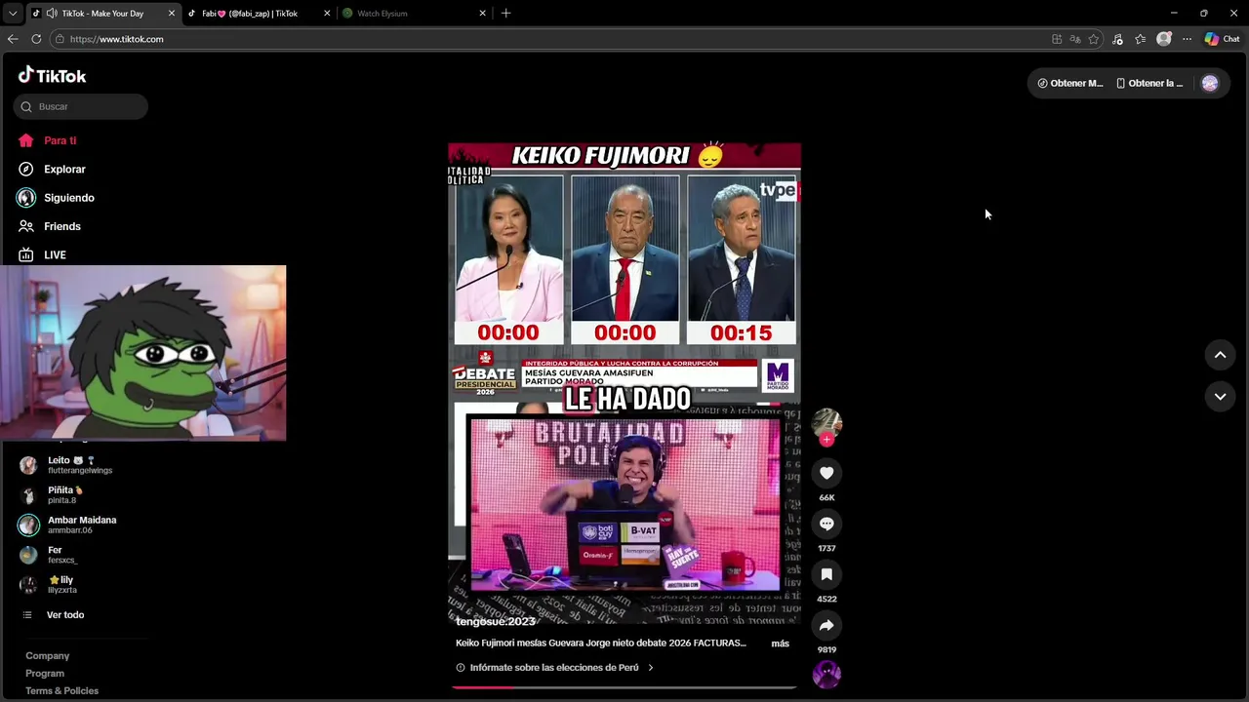
Task: Reload the page
Action: [36, 39]
